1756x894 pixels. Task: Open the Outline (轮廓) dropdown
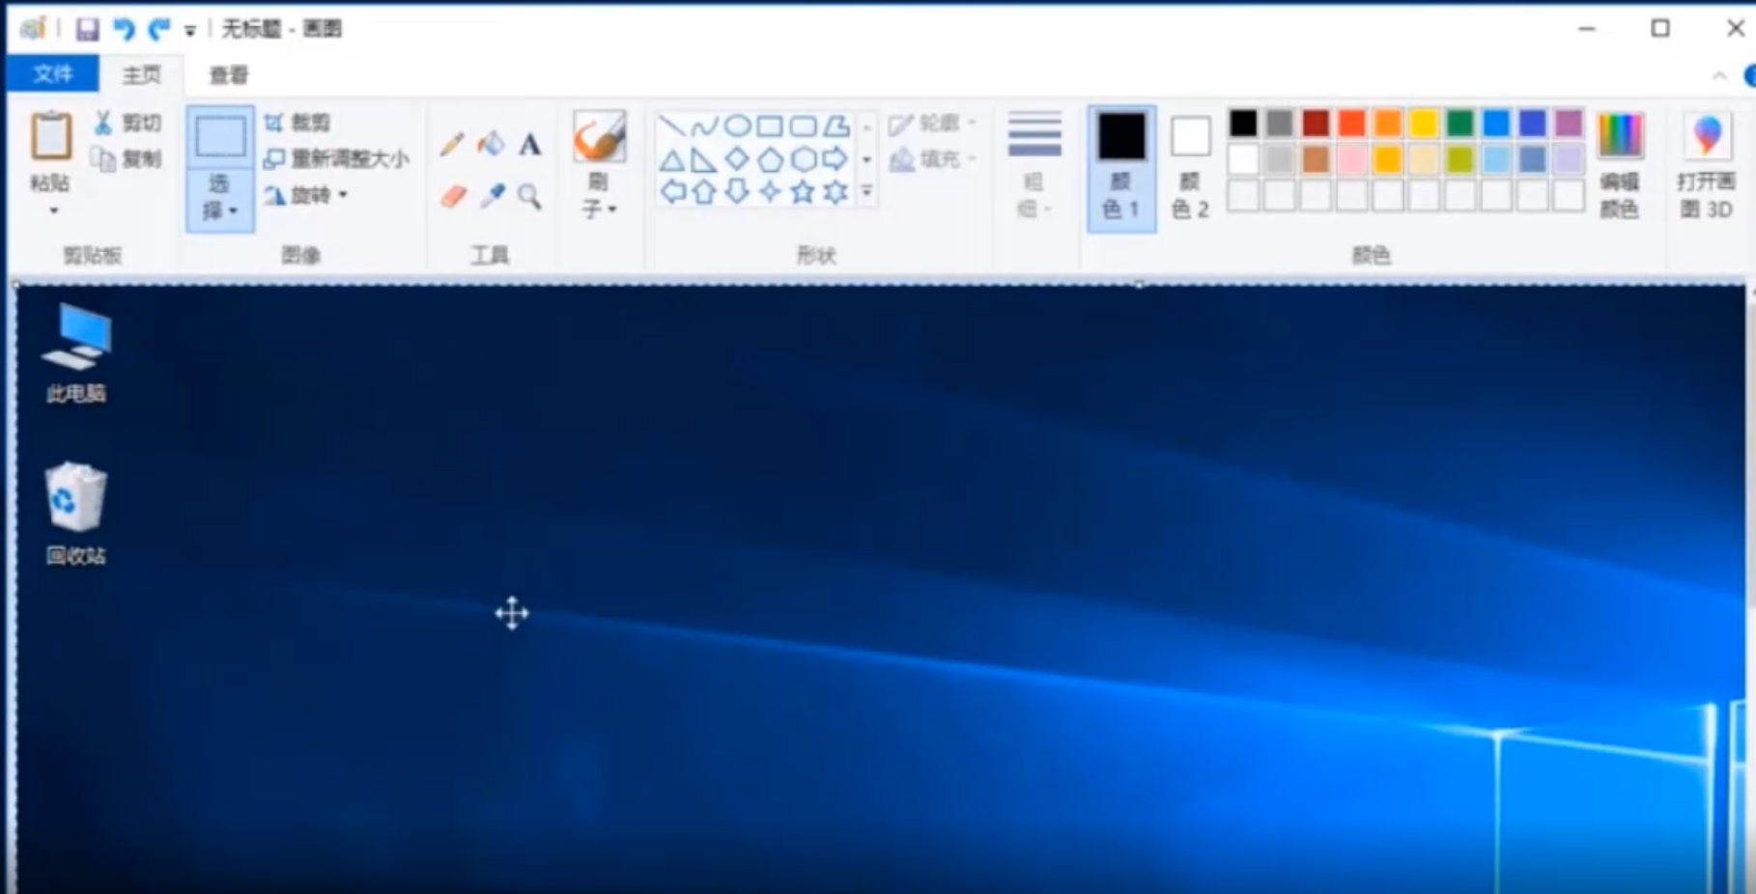point(933,124)
